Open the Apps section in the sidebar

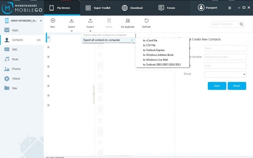(x=22, y=30)
